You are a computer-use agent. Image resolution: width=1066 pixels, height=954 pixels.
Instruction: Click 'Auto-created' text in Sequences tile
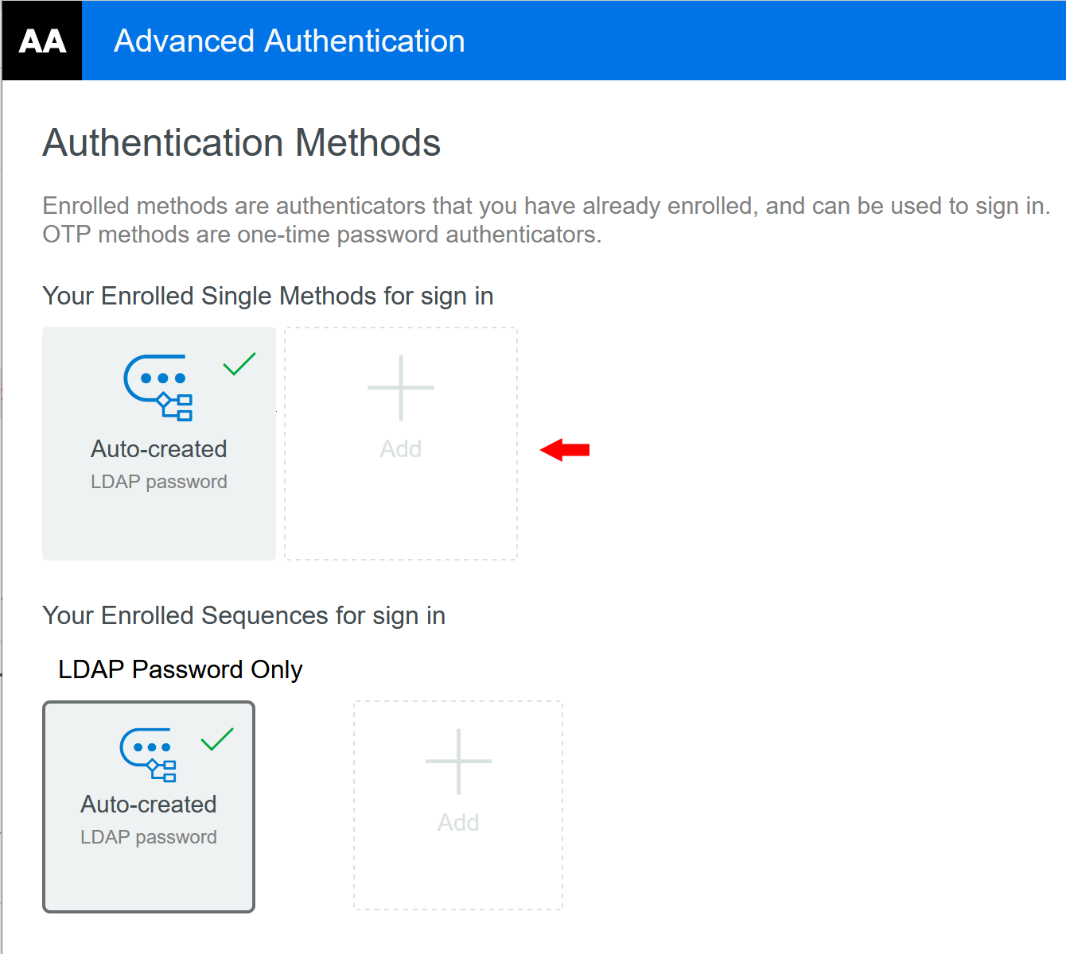(149, 805)
